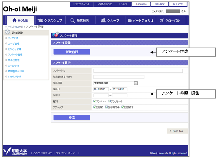
Task: Open the ヘルプ link
Action: 124,4
